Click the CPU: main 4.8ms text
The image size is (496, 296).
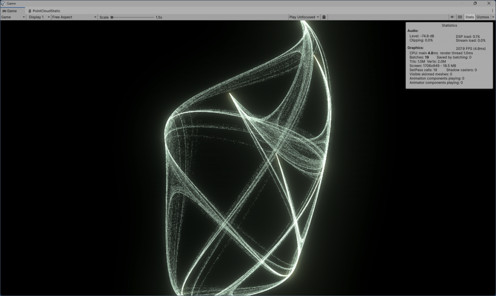(x=423, y=53)
